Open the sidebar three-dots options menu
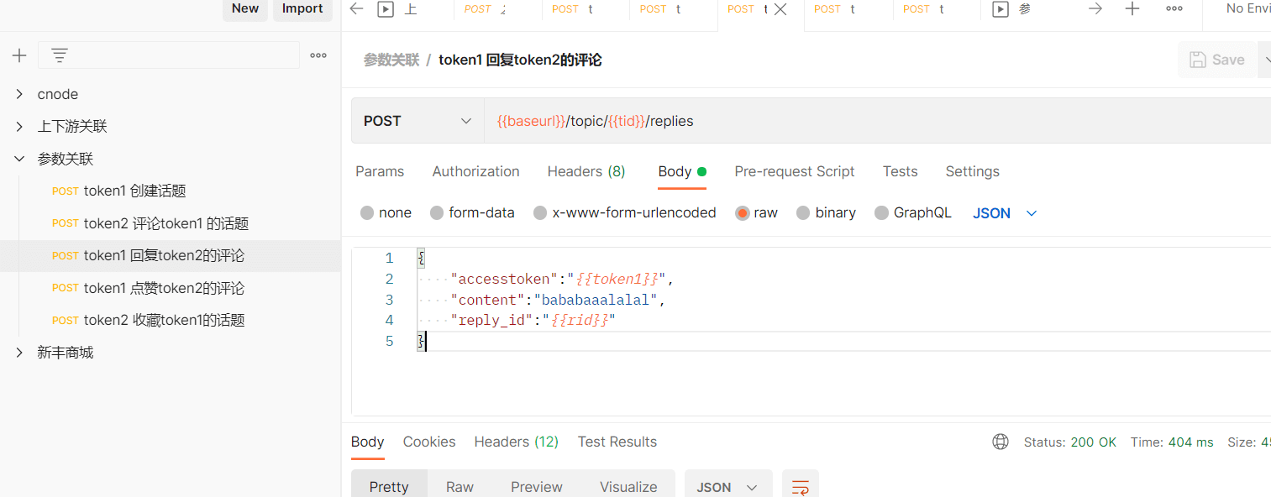This screenshot has height=497, width=1271. 318,55
